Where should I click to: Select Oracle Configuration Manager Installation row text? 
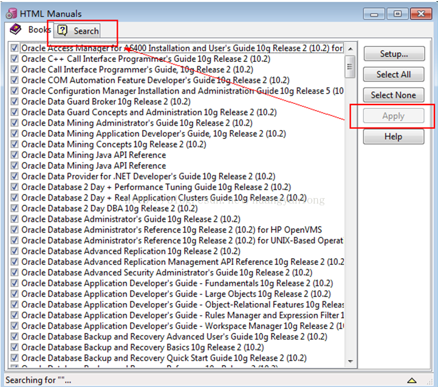tap(182, 91)
